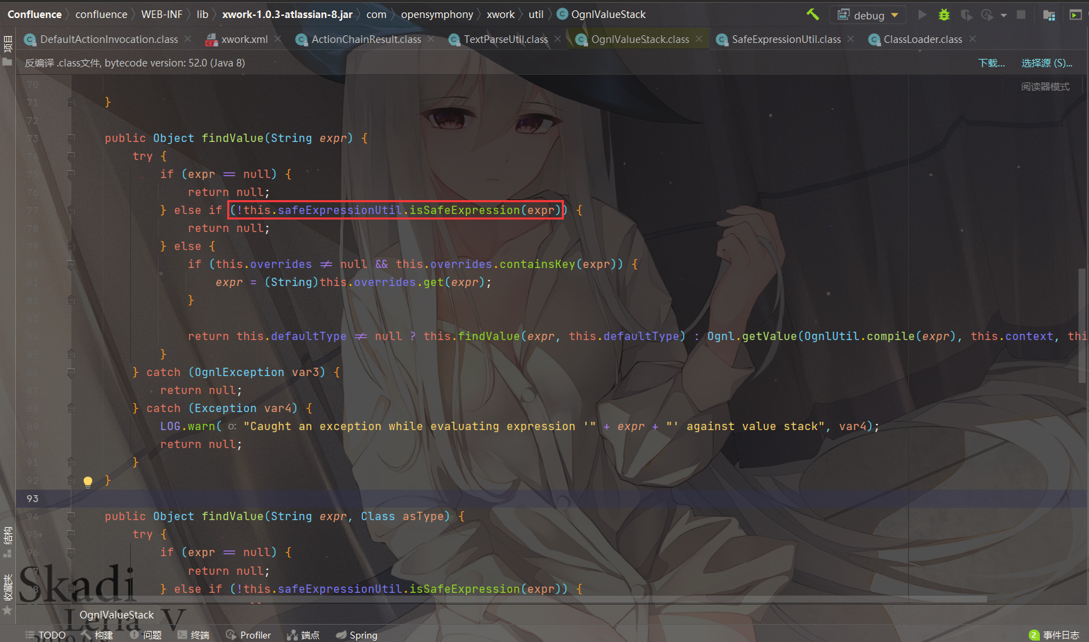
Task: Close the xwork.xml tab
Action: pyautogui.click(x=278, y=39)
